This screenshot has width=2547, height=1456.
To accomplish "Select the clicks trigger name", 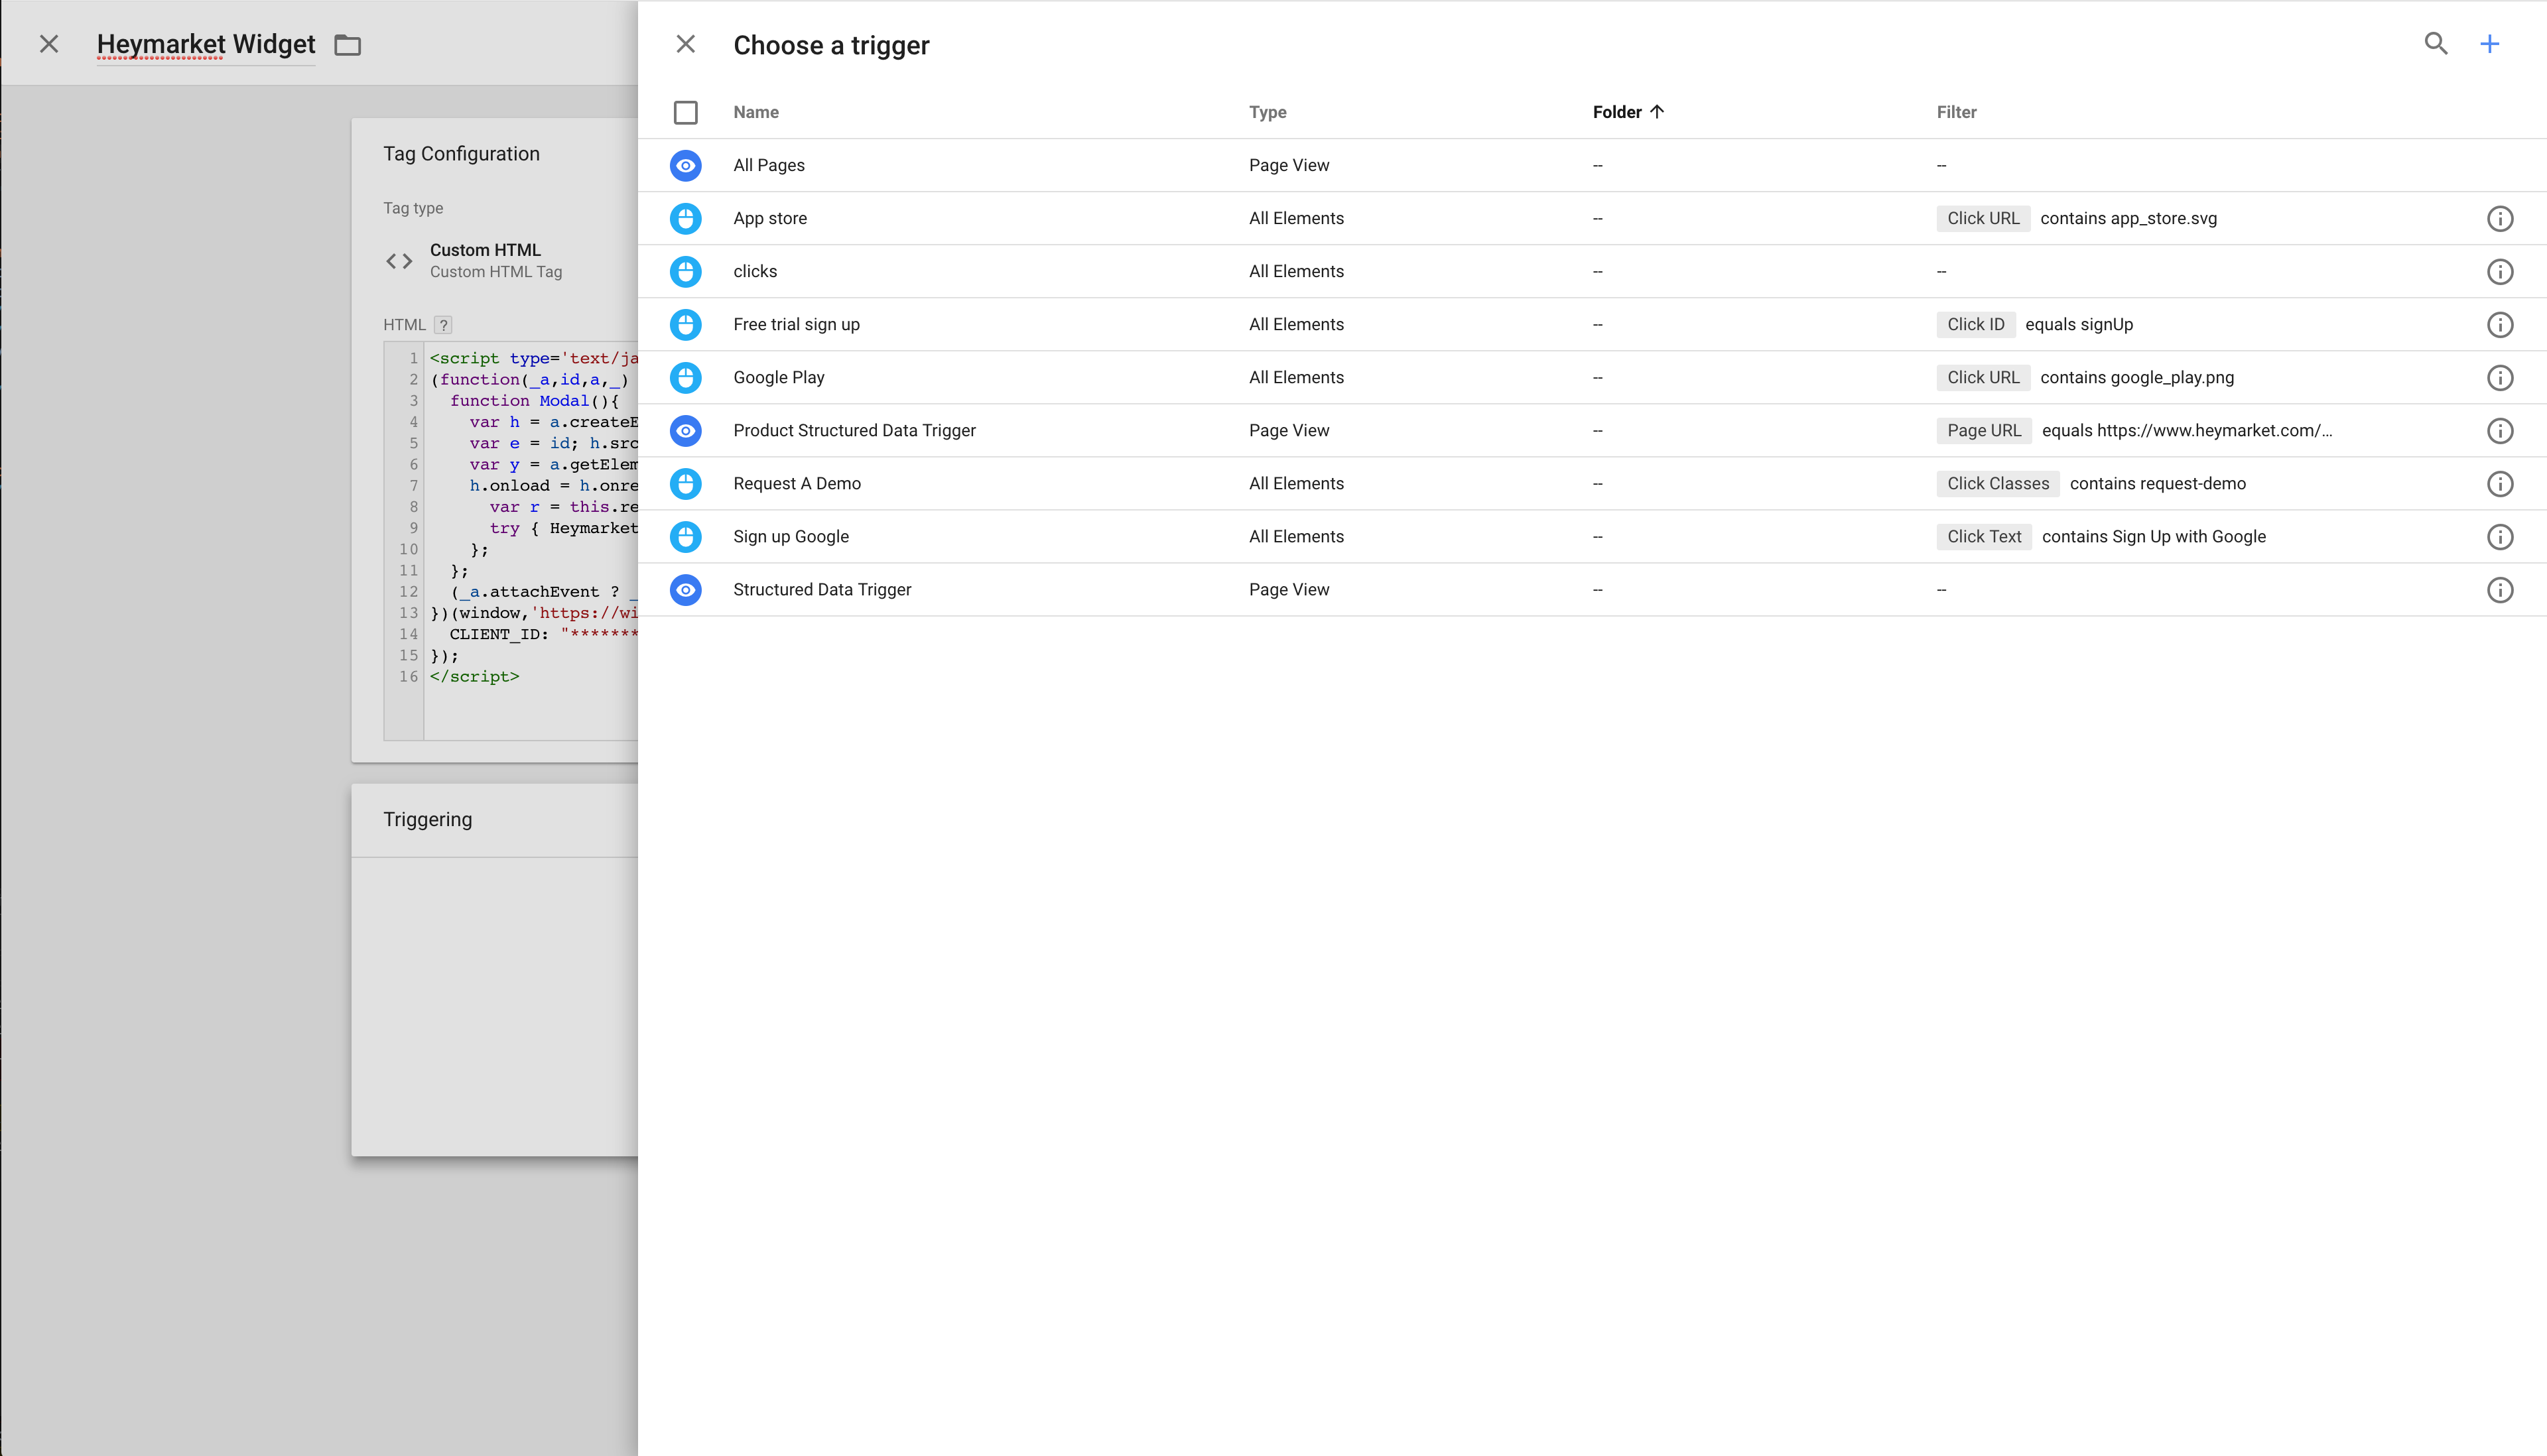I will (x=754, y=271).
